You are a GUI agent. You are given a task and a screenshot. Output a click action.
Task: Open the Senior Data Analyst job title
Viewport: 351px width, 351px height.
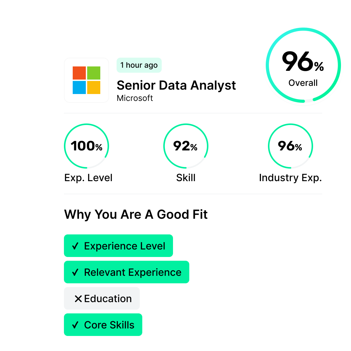coord(176,86)
